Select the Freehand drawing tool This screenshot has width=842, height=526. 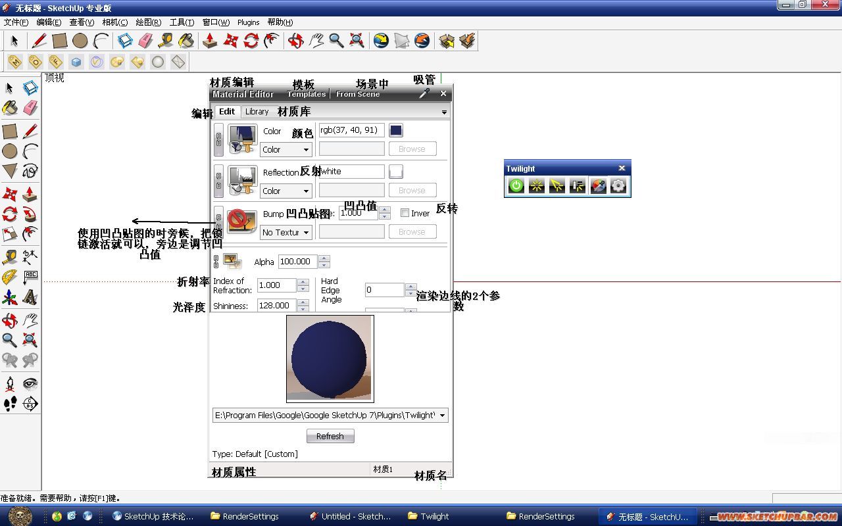(x=30, y=172)
